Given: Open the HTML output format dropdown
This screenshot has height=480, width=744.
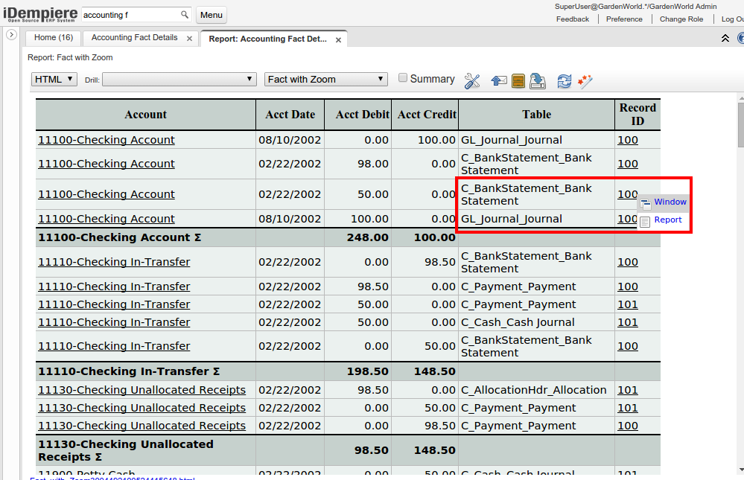Looking at the screenshot, I should pos(54,79).
